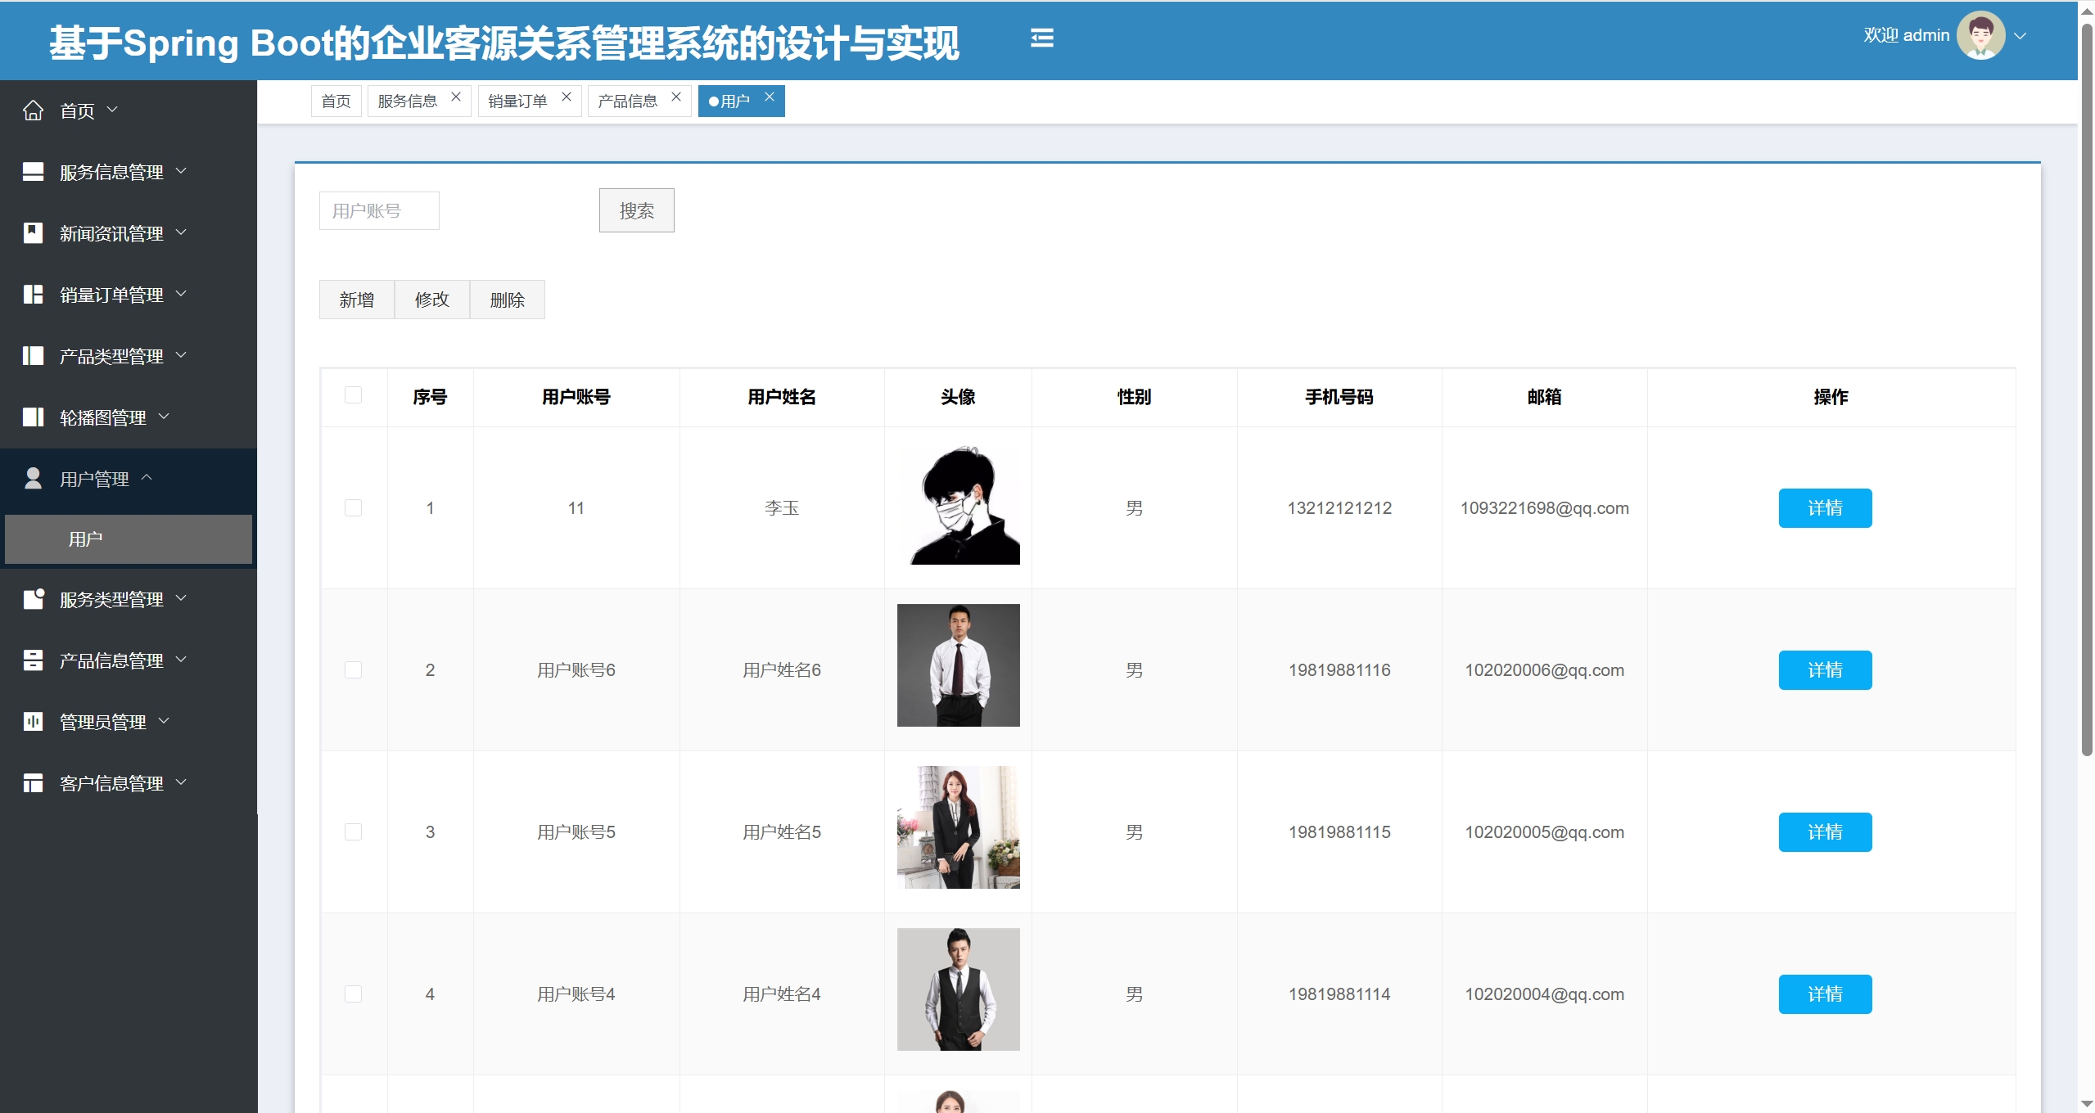Collapse the sidebar with the menu toggle icon
The width and height of the screenshot is (2095, 1113).
coord(1041,38)
